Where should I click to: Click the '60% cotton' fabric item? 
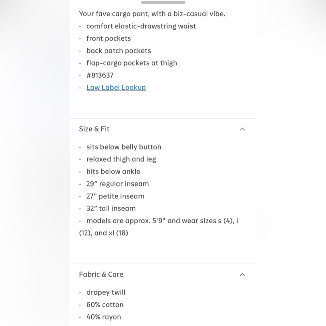[105, 304]
